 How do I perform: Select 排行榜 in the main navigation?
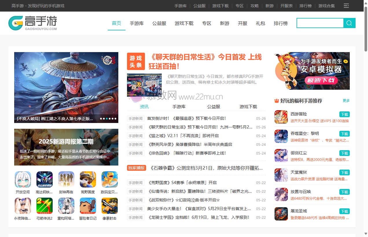click(280, 23)
